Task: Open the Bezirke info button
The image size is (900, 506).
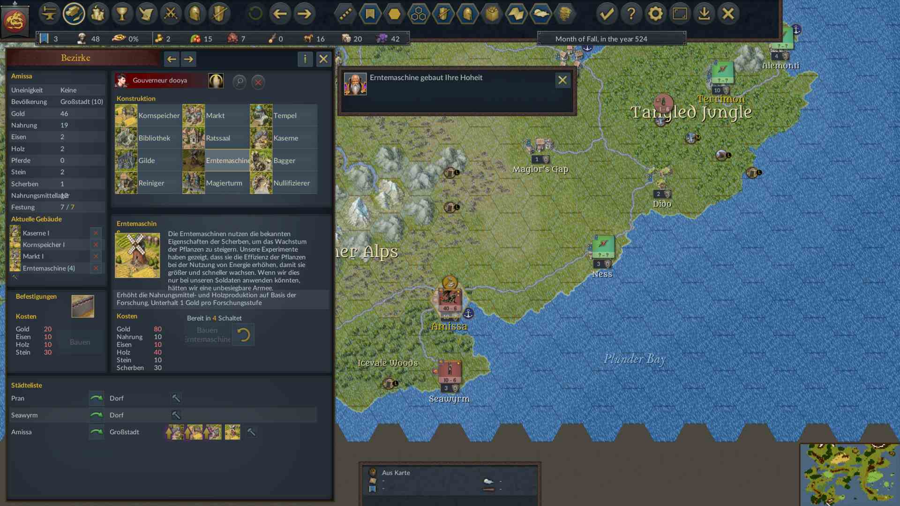Action: click(305, 59)
